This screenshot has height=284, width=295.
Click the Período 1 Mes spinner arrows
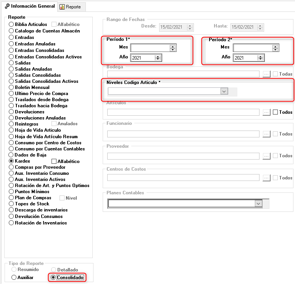click(x=172, y=48)
